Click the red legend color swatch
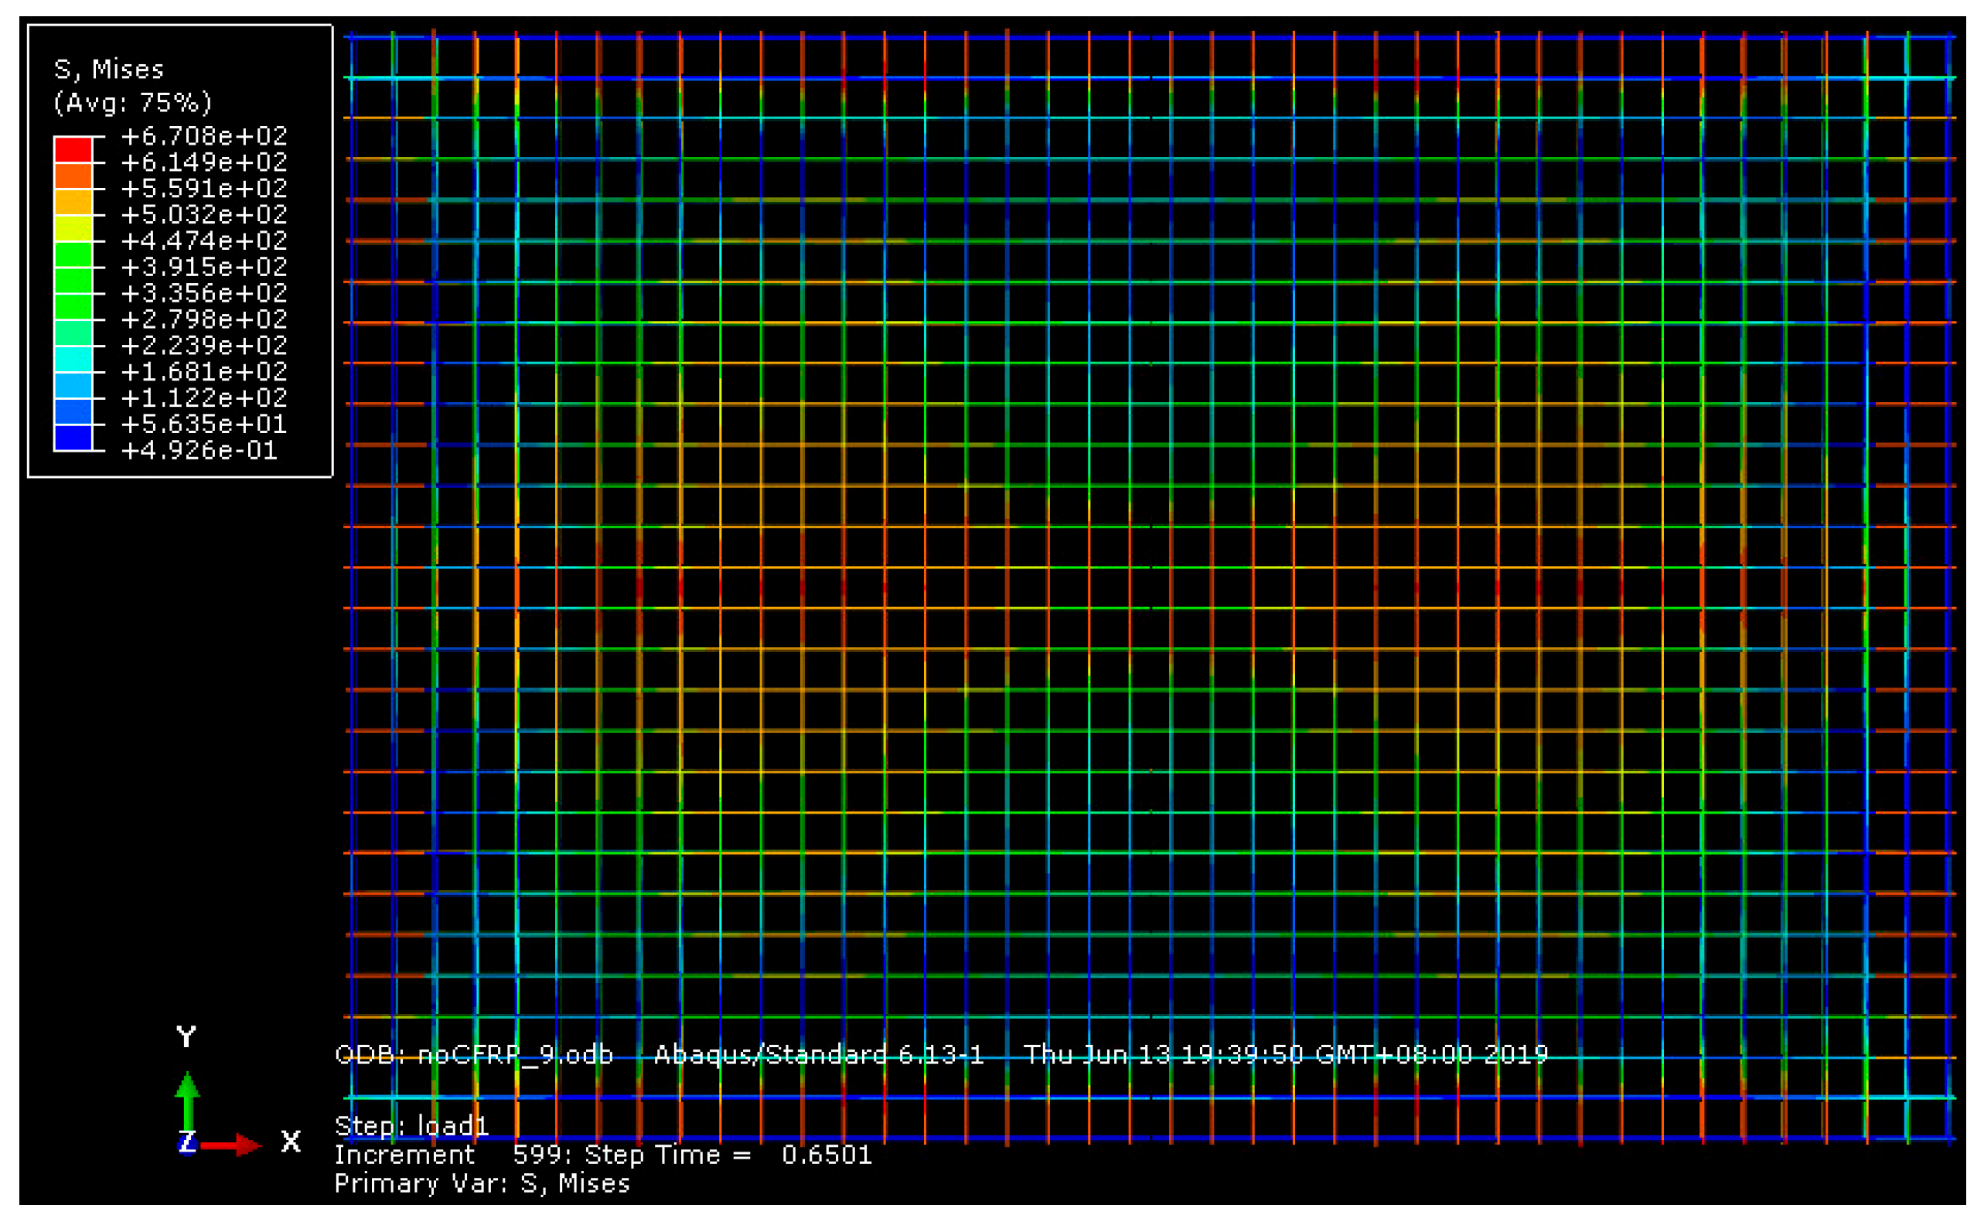Viewport: 1984px width, 1232px height. [x=73, y=150]
